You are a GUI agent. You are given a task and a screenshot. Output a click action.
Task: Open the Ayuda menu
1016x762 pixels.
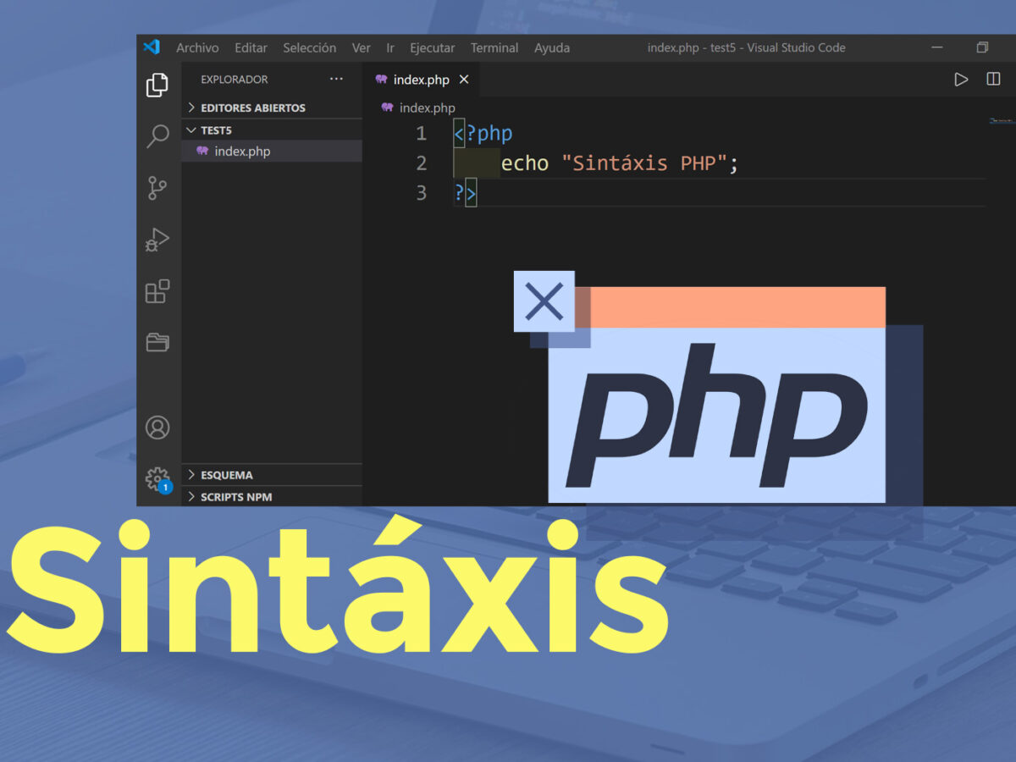tap(552, 47)
